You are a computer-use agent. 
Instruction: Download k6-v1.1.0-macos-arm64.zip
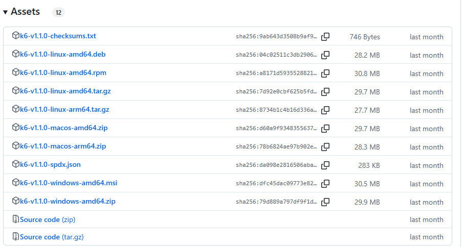[63, 146]
